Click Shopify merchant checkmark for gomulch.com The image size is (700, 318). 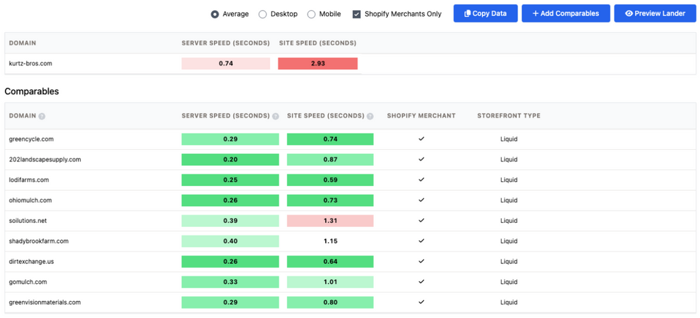421,282
